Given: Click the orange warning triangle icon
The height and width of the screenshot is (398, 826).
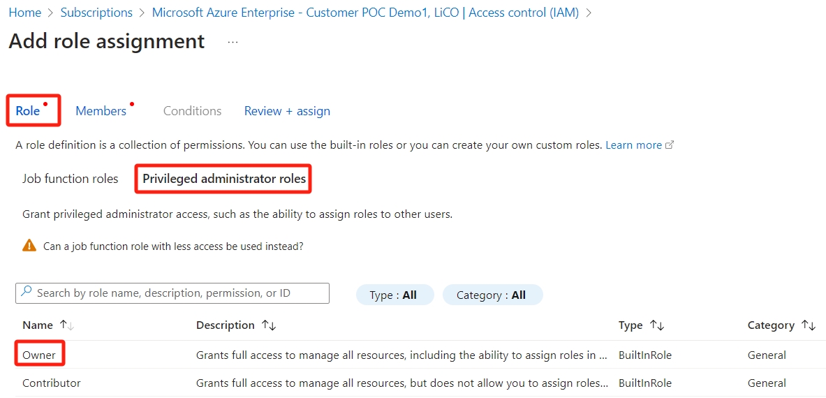Looking at the screenshot, I should 29,246.
